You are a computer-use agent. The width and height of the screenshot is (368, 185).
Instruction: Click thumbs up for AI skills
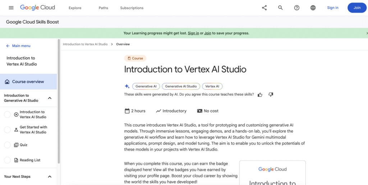coord(260,95)
